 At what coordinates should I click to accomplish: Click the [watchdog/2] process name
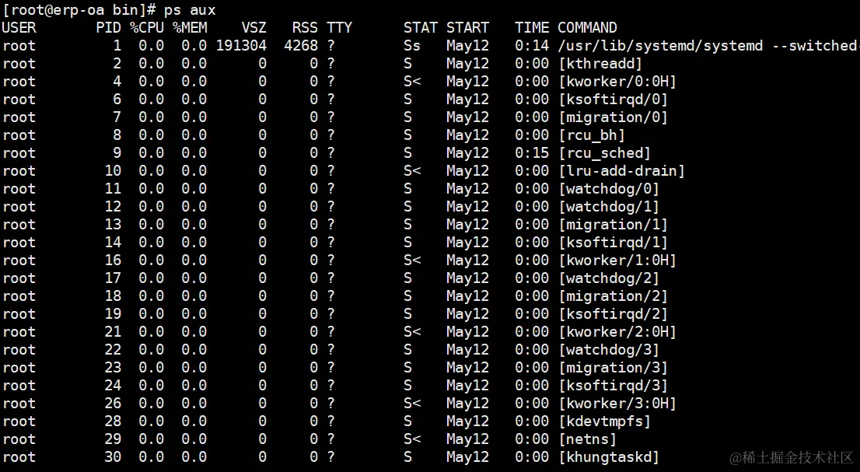pyautogui.click(x=608, y=278)
